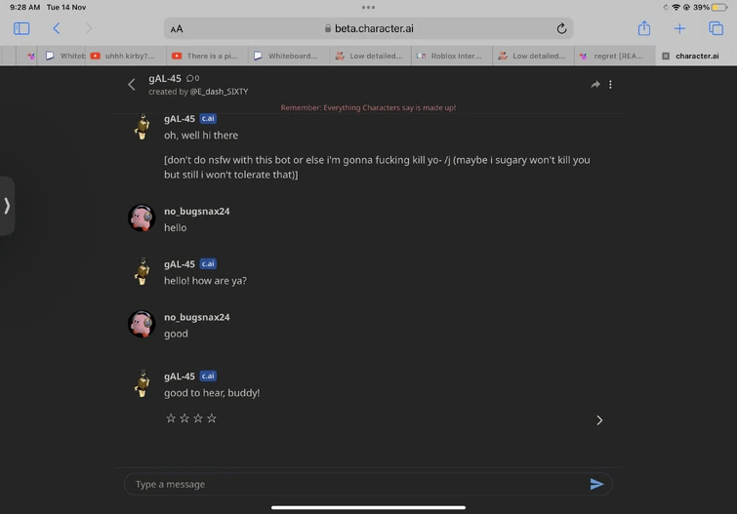The width and height of the screenshot is (737, 514).
Task: Open a new Safari tab
Action: (679, 28)
